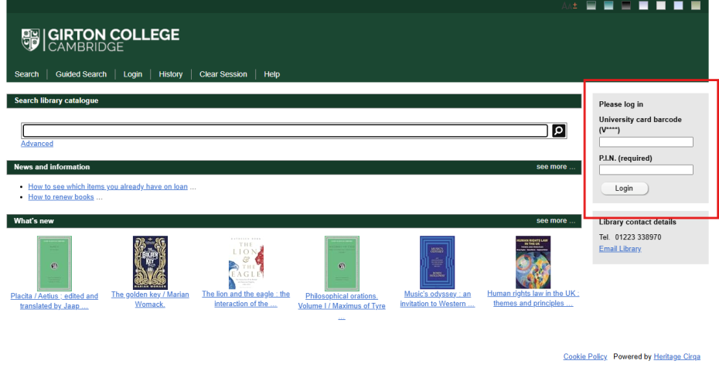Click the Email Library link
This screenshot has width=719, height=371.
[620, 249]
